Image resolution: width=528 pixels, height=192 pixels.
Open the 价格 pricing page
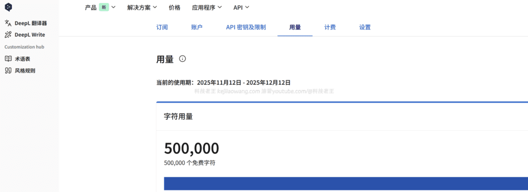pyautogui.click(x=174, y=7)
